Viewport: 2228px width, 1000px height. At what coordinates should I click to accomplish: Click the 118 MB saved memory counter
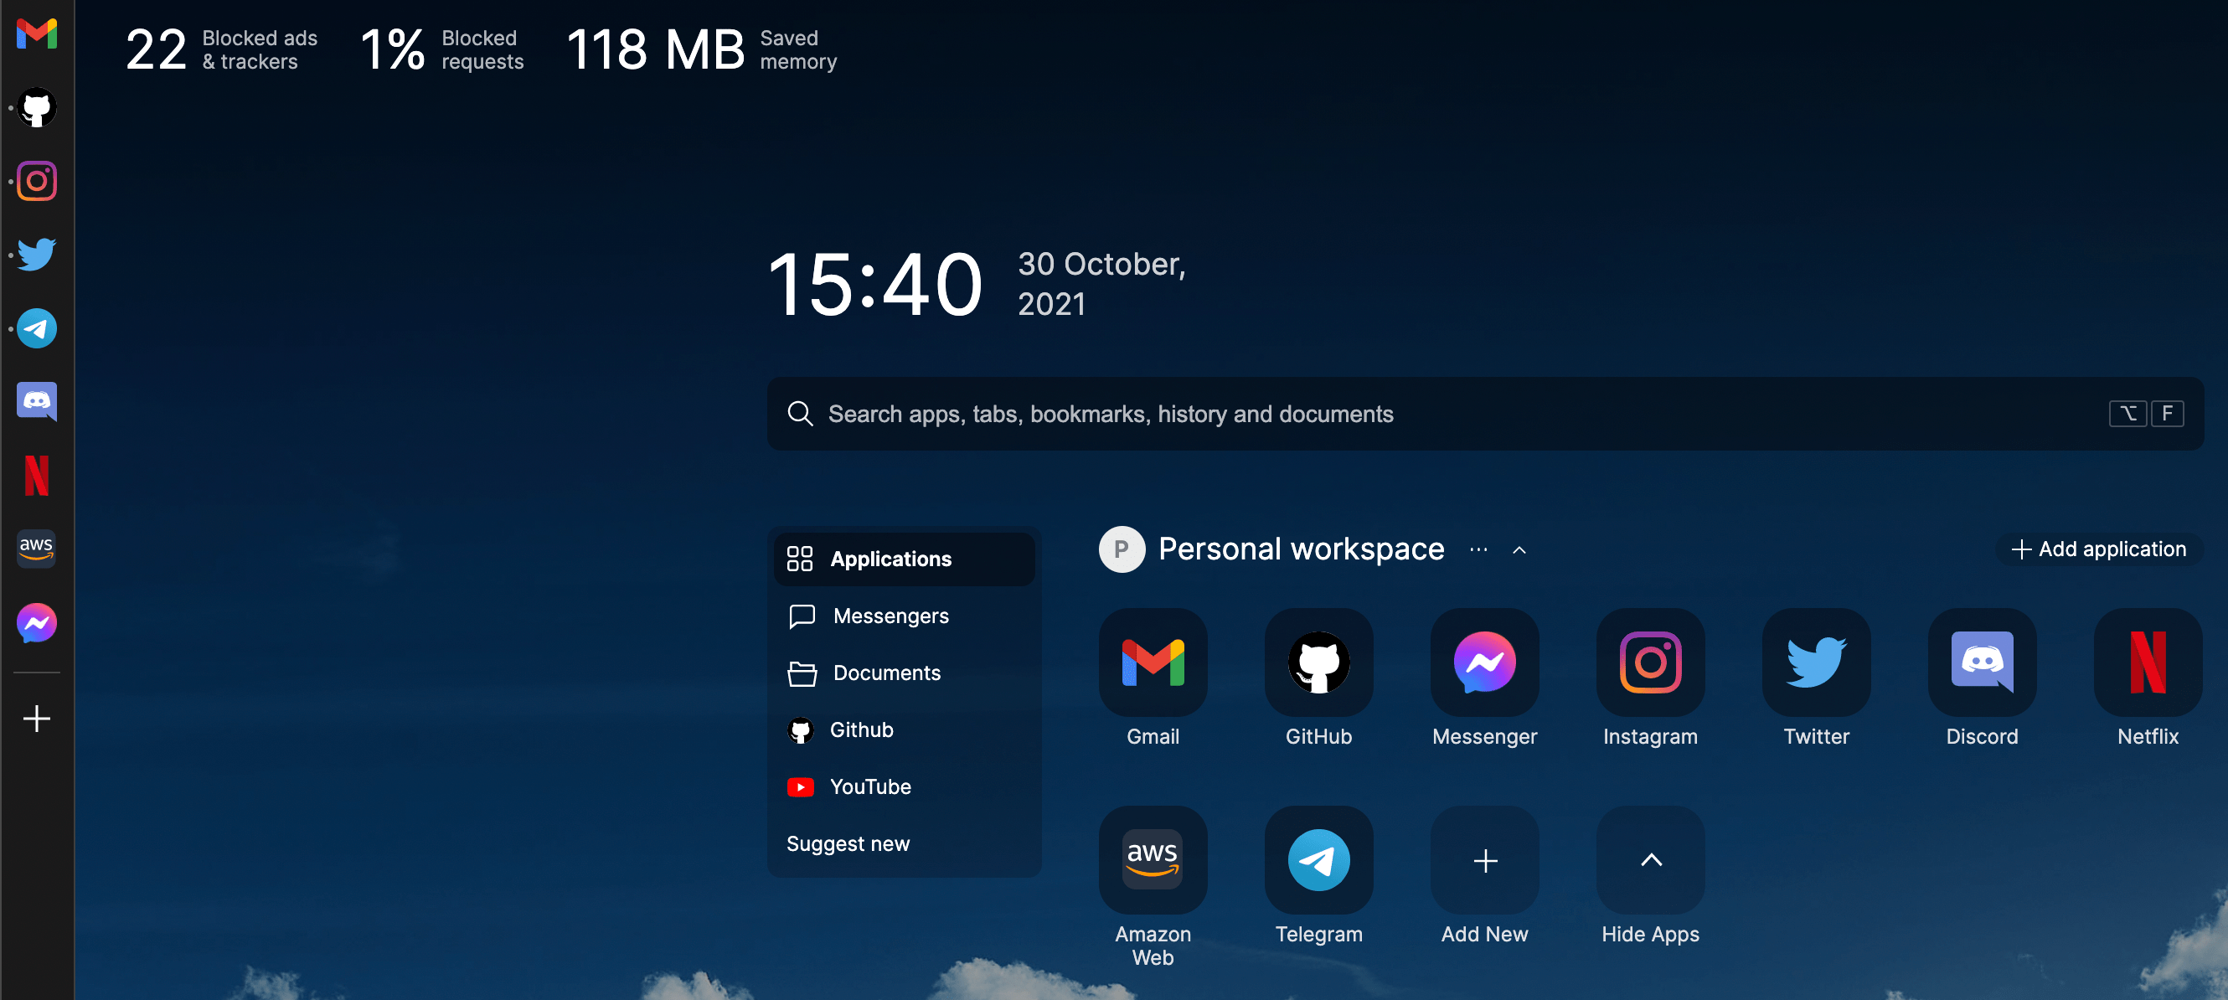tap(701, 49)
